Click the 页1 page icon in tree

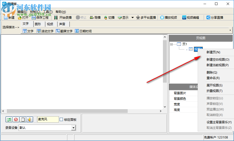pos(179,44)
